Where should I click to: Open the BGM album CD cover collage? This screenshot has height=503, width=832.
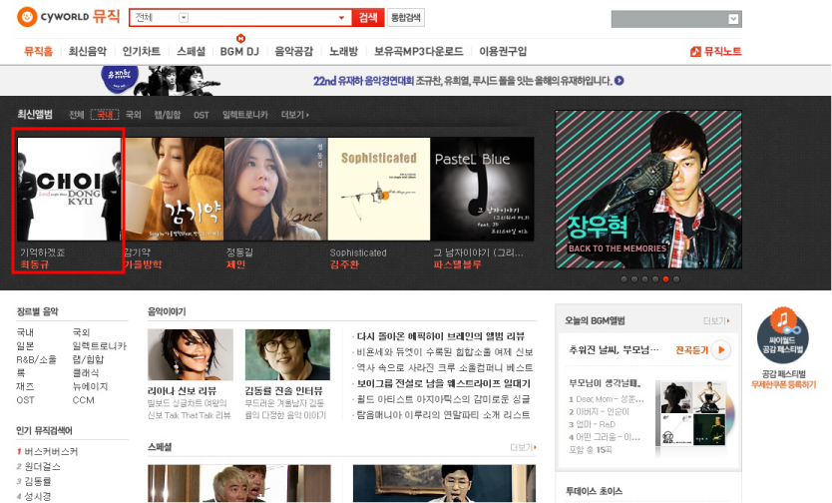(x=695, y=413)
